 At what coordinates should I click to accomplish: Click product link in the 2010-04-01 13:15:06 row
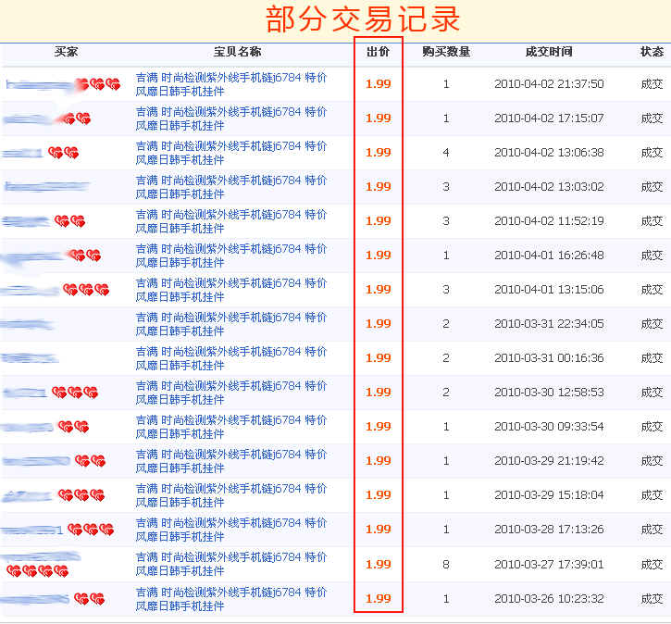tap(231, 290)
